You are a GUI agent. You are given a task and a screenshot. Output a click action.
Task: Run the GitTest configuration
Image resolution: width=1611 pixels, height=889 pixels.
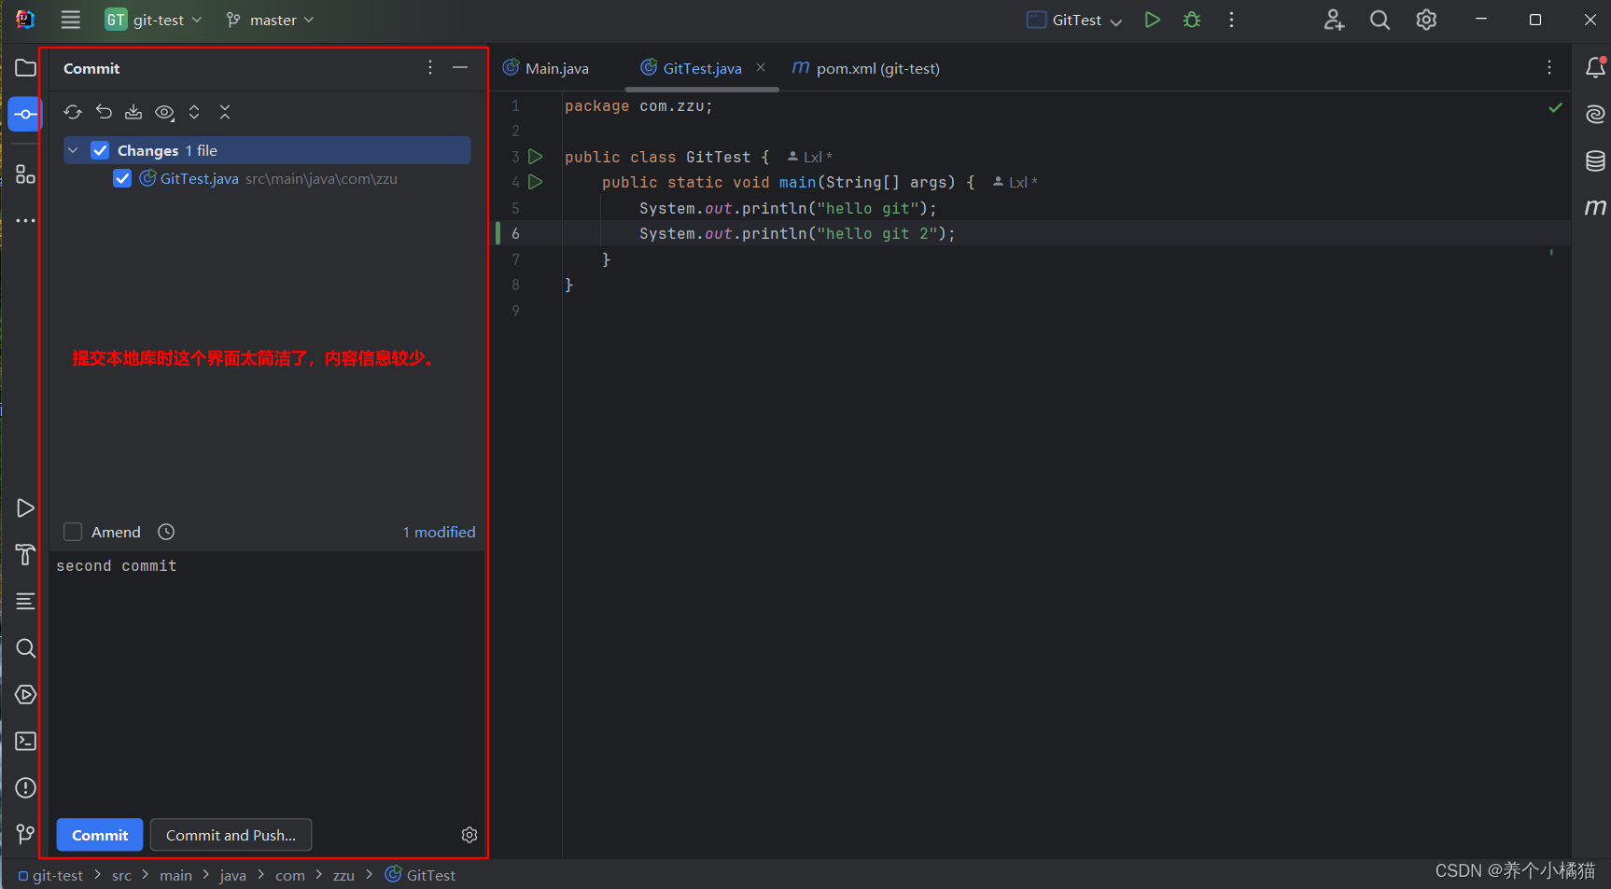pos(1153,20)
